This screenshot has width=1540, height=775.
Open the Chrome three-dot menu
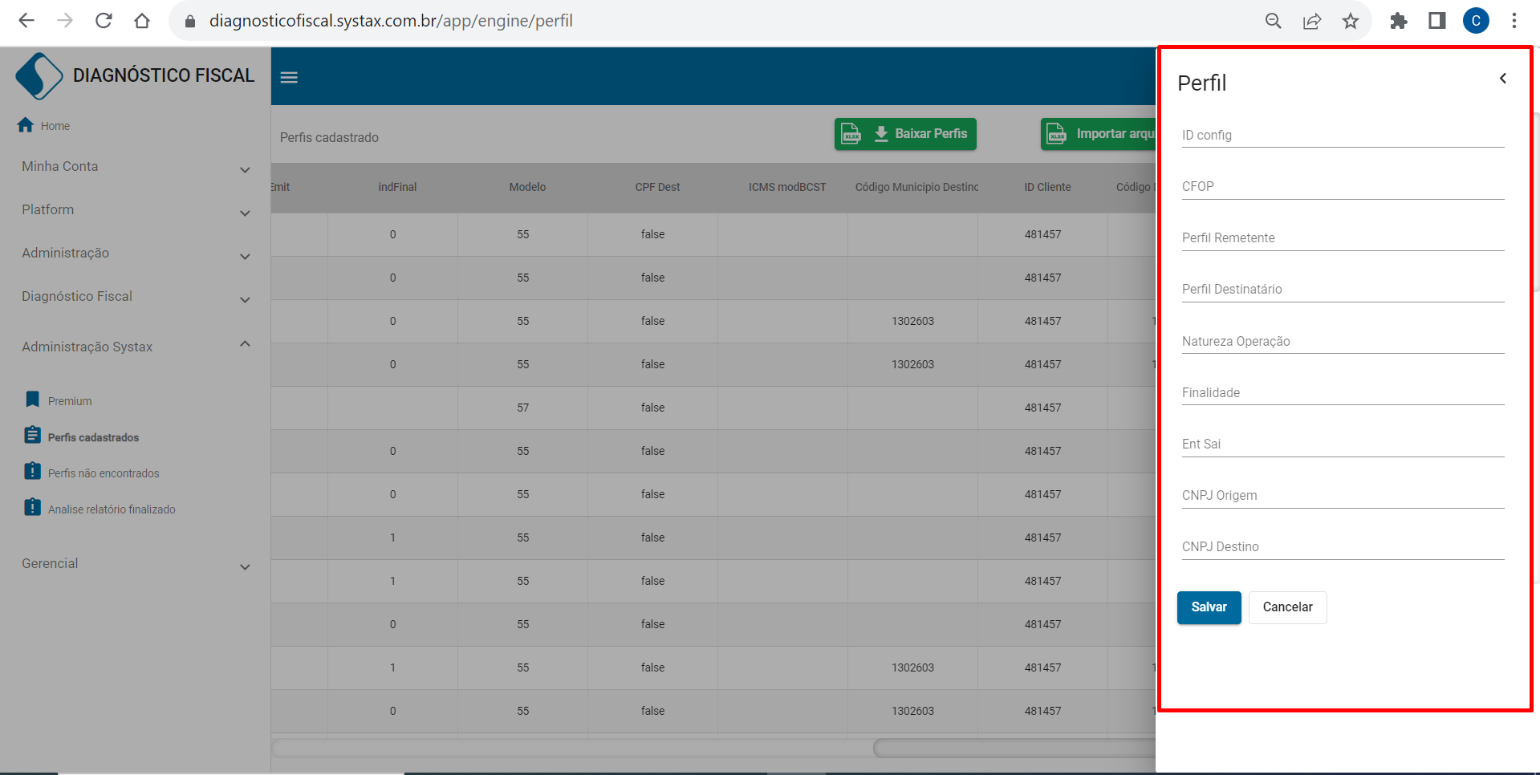click(1514, 21)
